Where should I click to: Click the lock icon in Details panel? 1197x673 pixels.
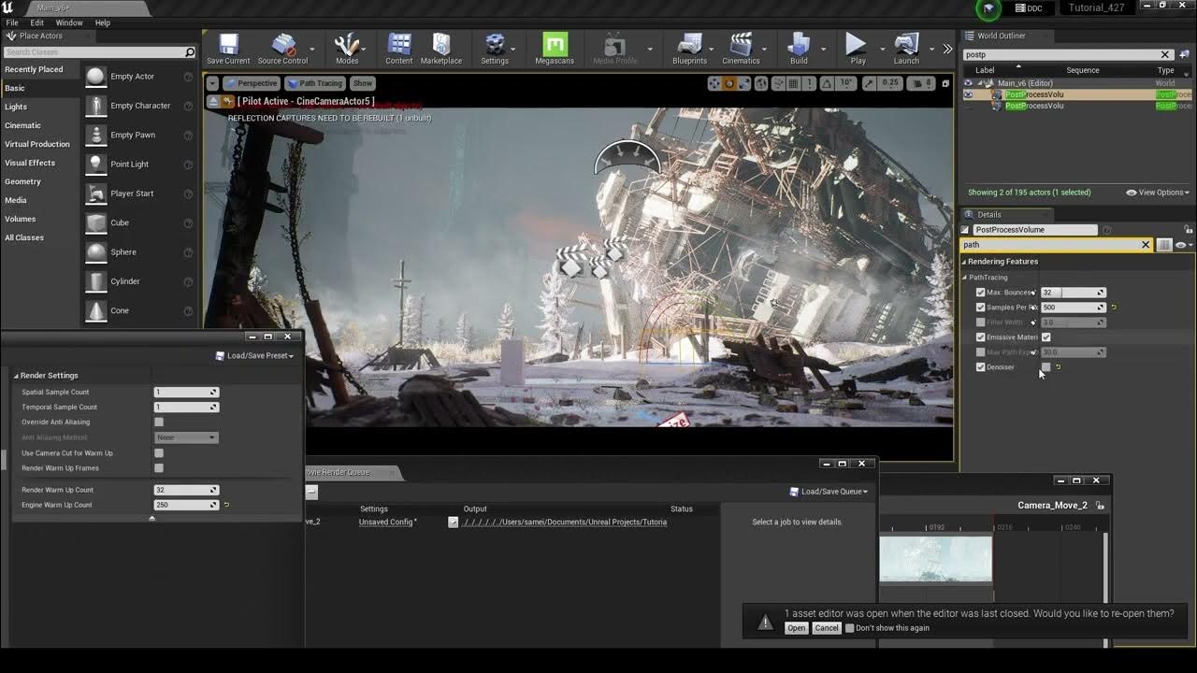1189,229
